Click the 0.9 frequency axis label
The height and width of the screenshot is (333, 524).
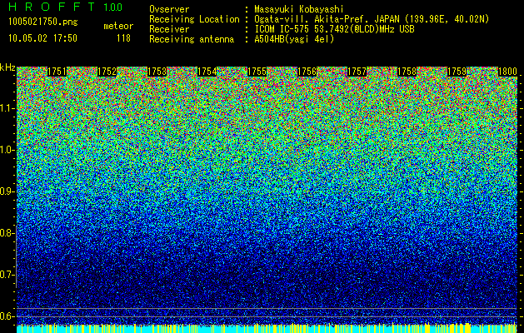pyautogui.click(x=7, y=191)
